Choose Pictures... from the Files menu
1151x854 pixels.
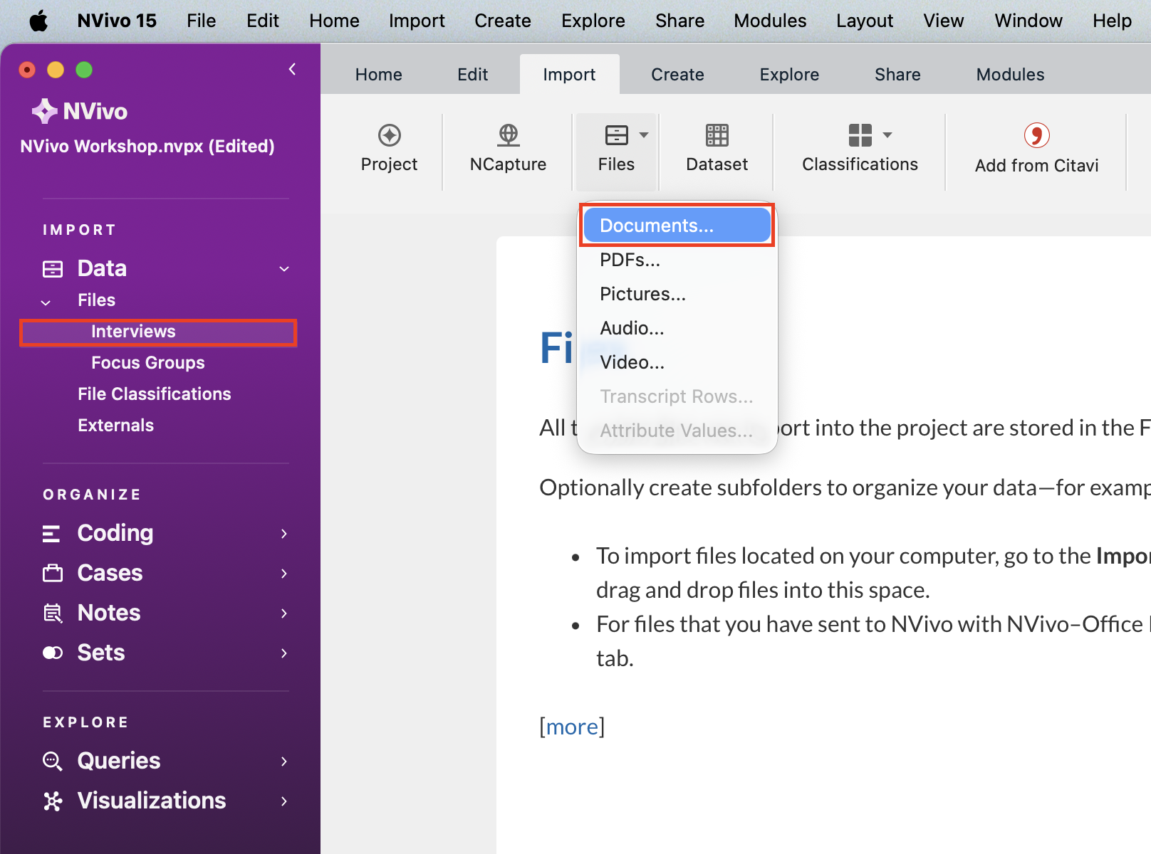click(677, 294)
